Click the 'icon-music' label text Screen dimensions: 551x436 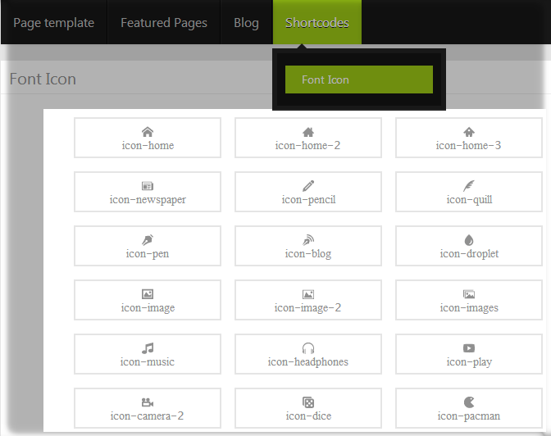tap(148, 362)
